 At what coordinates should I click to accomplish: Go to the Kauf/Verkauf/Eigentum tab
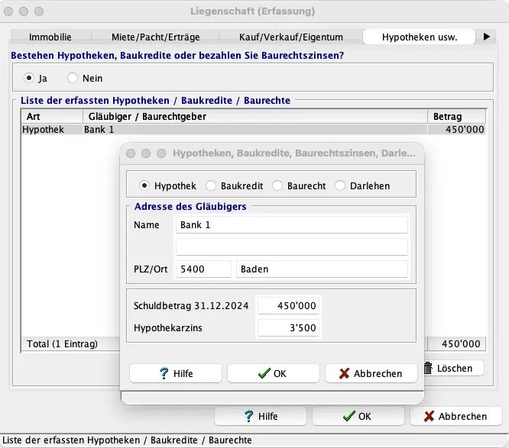[x=290, y=37]
